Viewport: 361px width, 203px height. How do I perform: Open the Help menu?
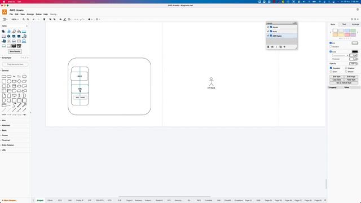(46, 14)
